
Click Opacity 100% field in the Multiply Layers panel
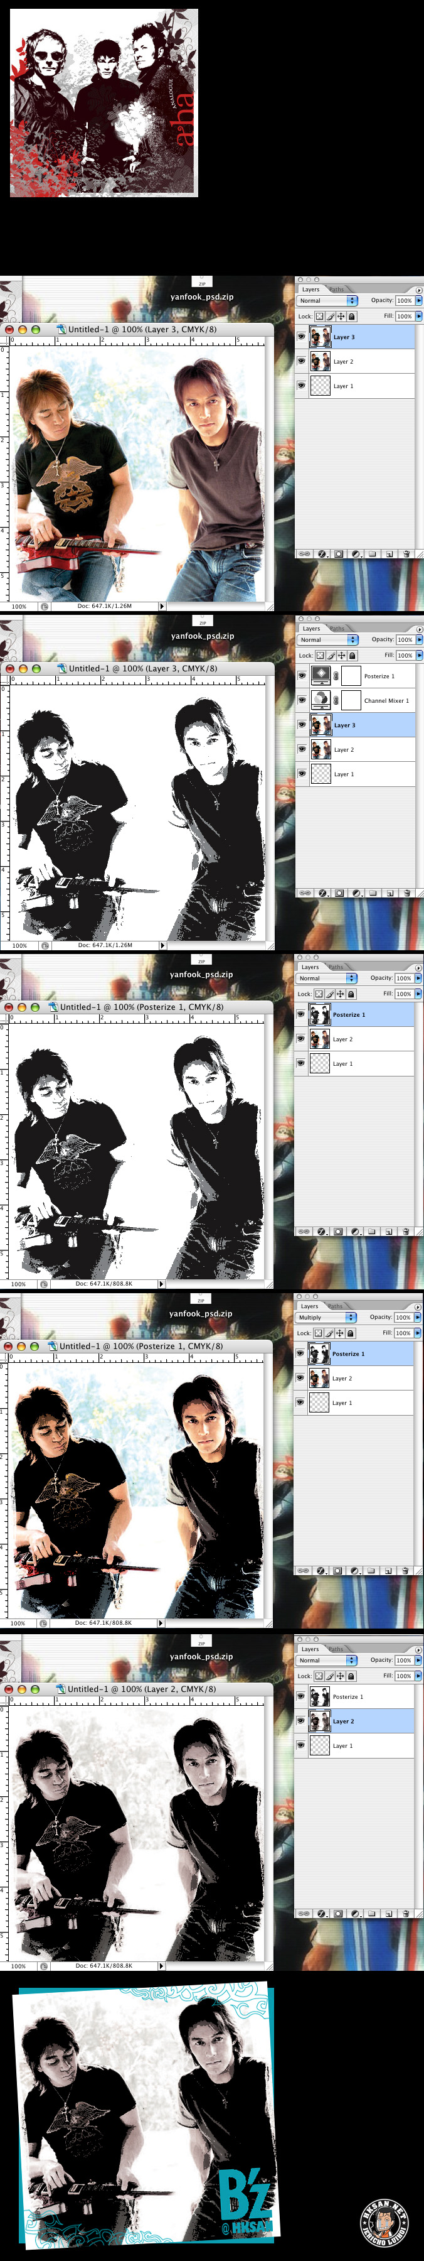click(x=404, y=1318)
